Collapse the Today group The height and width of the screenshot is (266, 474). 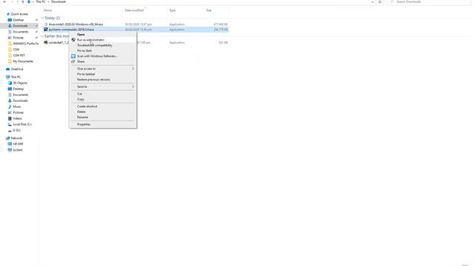click(42, 18)
